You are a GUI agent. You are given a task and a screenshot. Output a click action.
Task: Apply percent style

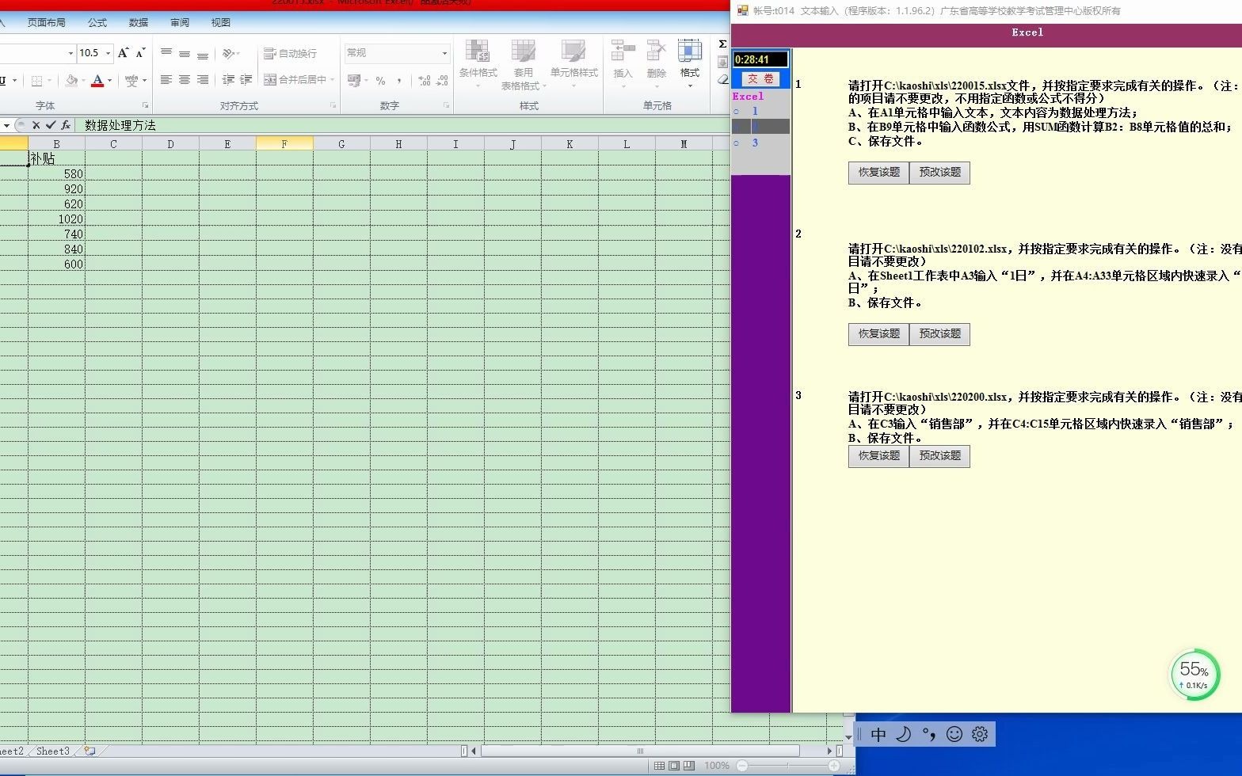point(381,80)
